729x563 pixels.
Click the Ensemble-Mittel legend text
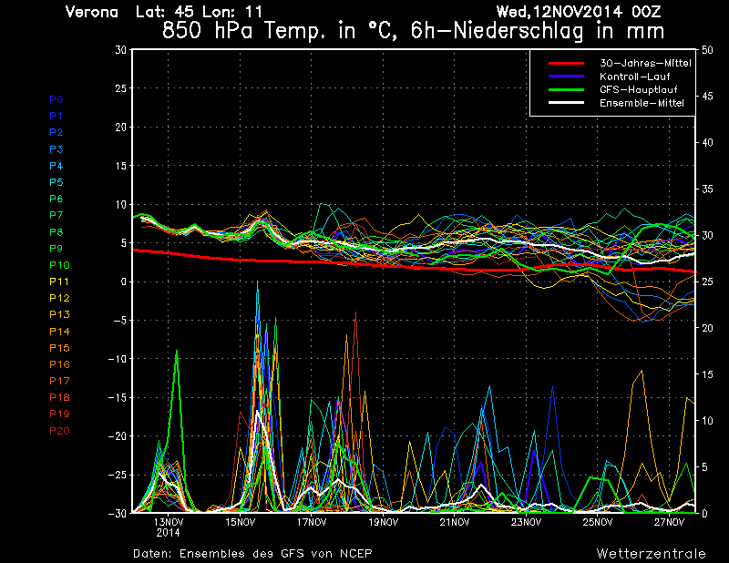[x=642, y=103]
